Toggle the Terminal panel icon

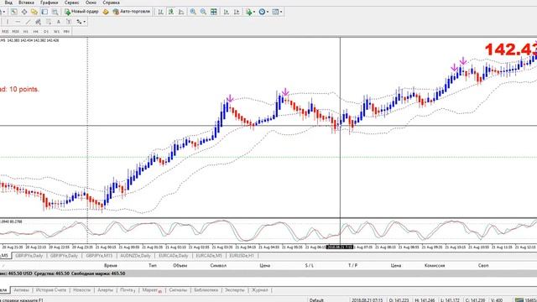pos(44,12)
